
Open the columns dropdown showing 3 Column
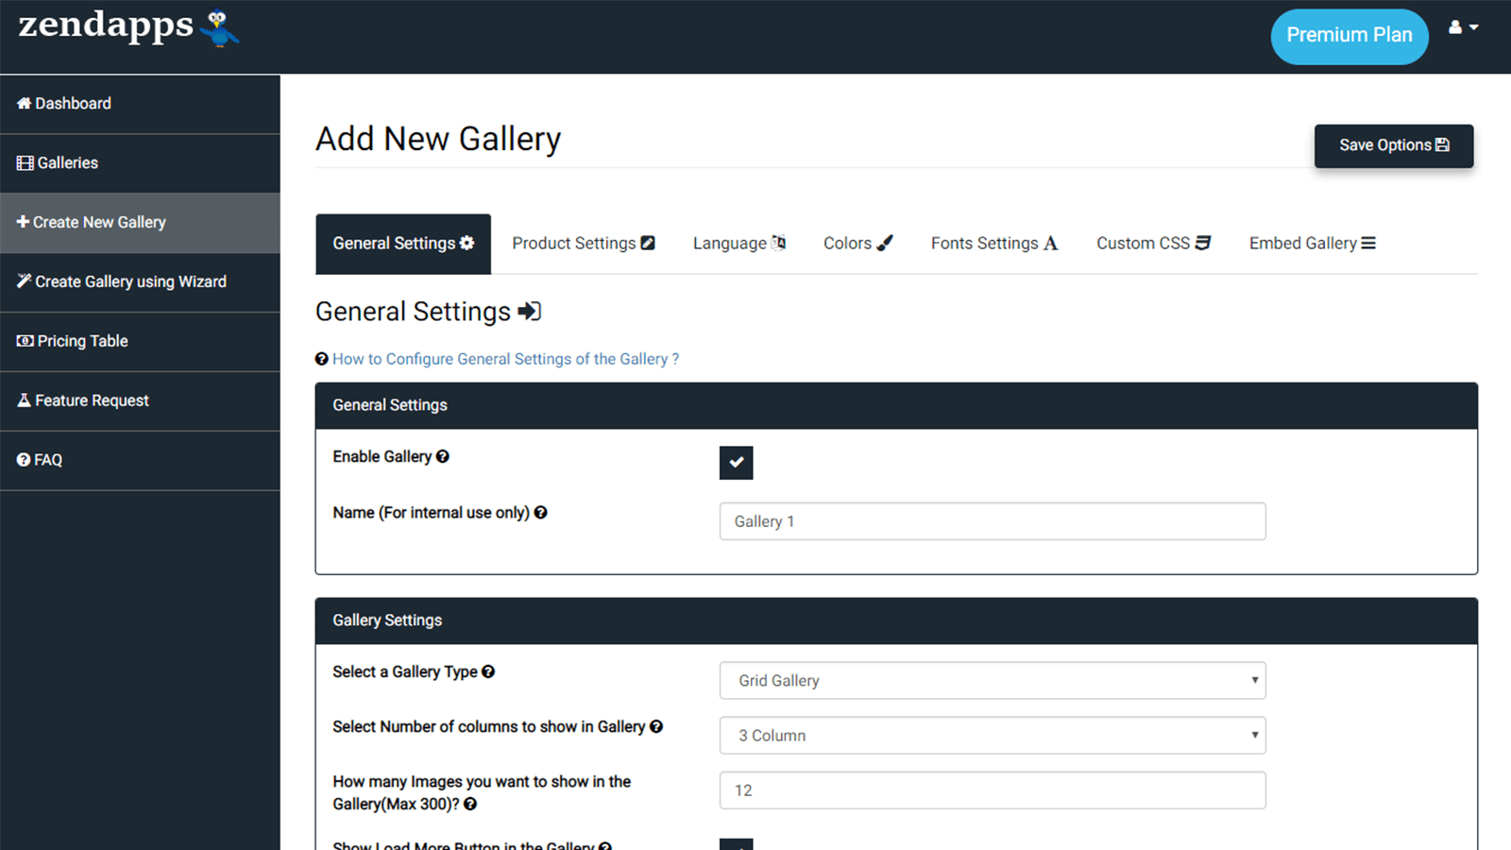993,735
